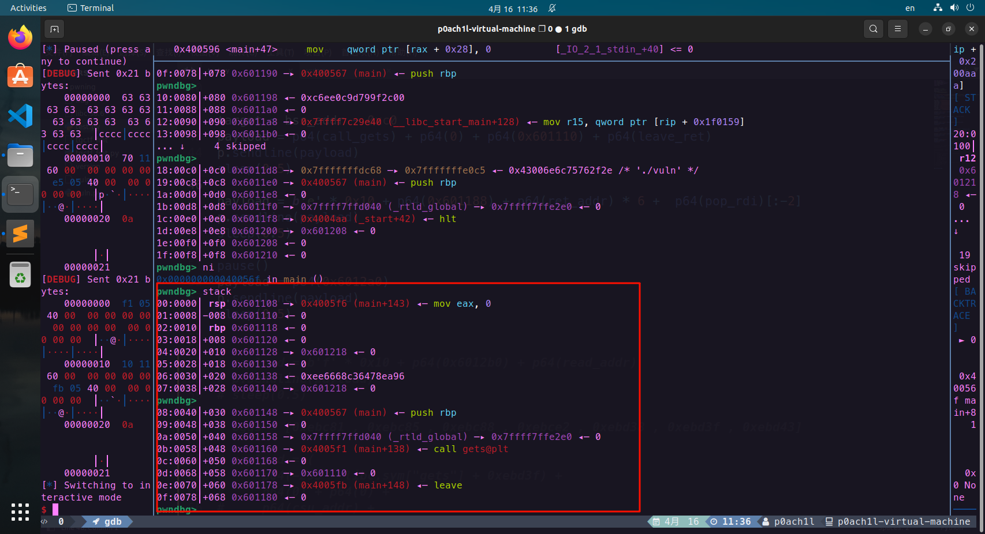Open the power menu icon

pos(970,8)
